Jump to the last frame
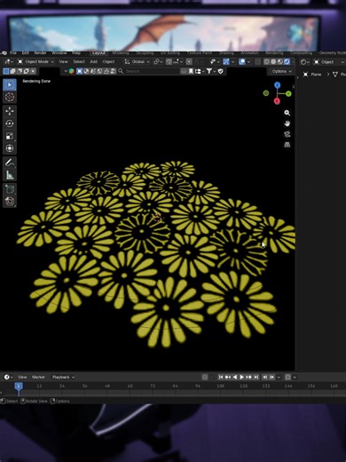The width and height of the screenshot is (346, 462). [256, 377]
